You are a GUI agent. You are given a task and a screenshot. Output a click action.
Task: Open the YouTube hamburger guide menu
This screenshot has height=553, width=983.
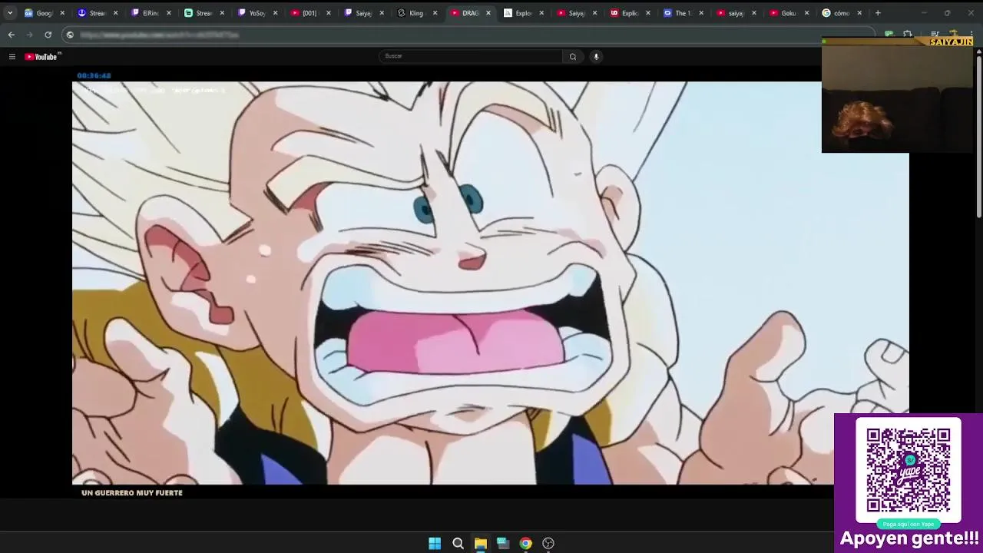click(12, 56)
